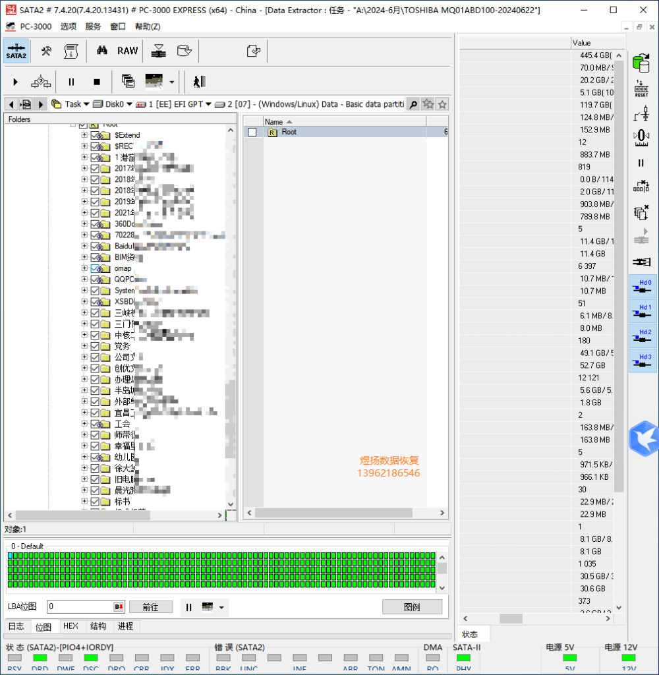Click the copy windows icon
Viewport: 659px width, 675px height.
128,81
